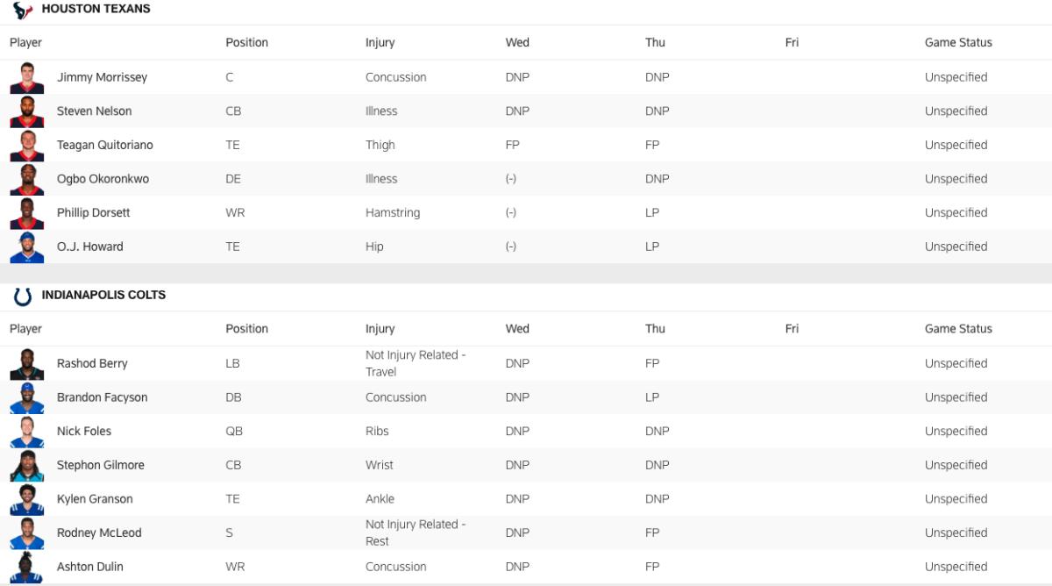Click Nick Foles' headshot thumbnail
Viewport: 1052px width, 586px height.
click(27, 432)
